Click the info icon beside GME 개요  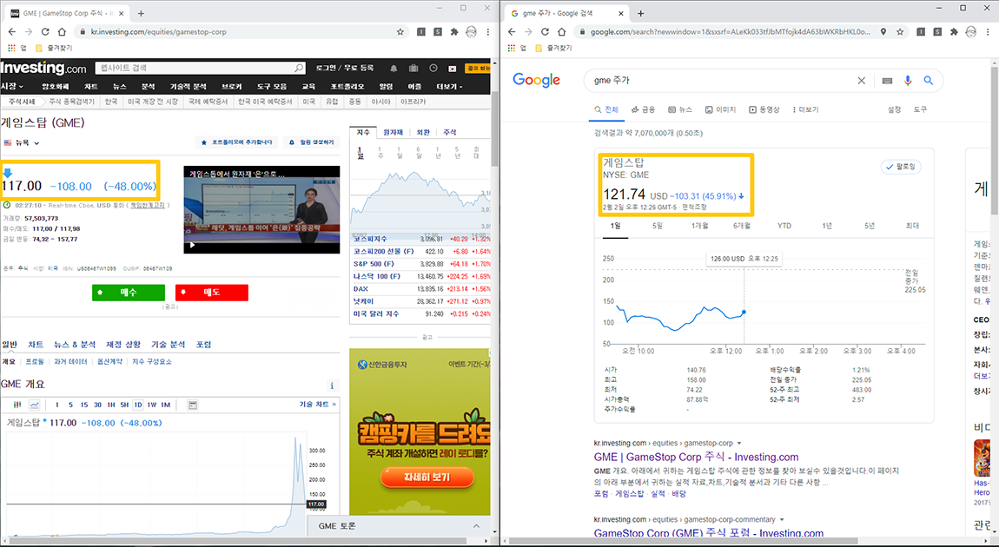click(332, 386)
